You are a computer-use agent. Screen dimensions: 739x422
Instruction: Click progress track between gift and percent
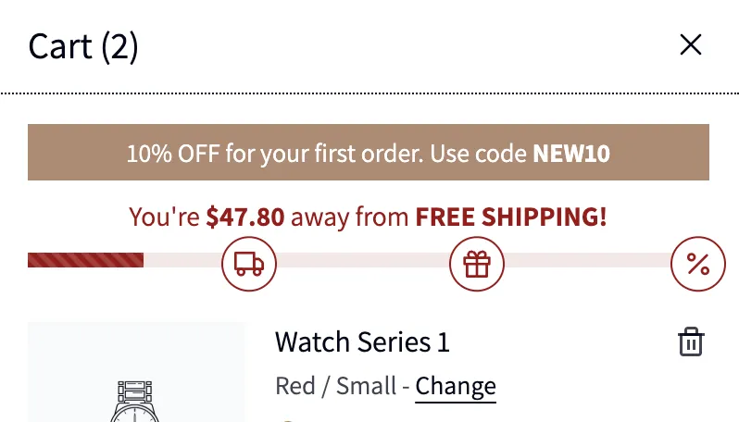(587, 260)
